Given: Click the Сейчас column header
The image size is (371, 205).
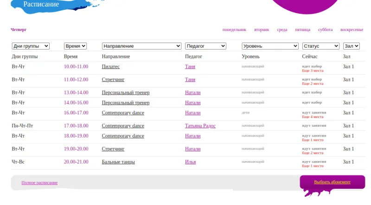Looking at the screenshot, I should coord(310,56).
